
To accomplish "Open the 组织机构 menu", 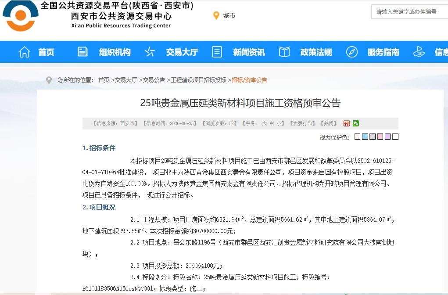I will tap(115, 52).
